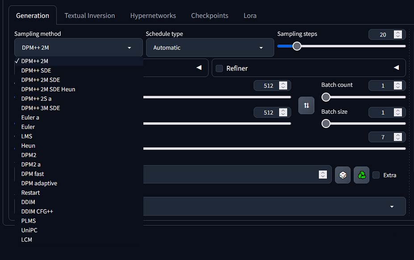
Task: Open the Schedule type Automatic dropdown
Action: tap(210, 47)
